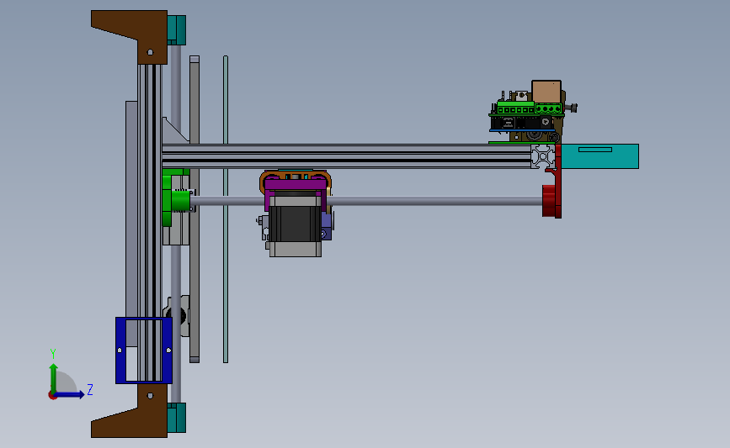Click the green Y axis of the orientation triad
This screenshot has width=730, height=448.
point(54,378)
